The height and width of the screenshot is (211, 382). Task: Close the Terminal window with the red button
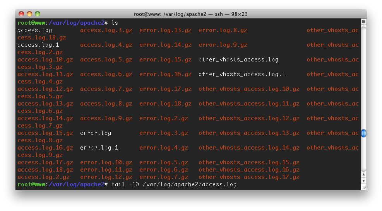(21, 14)
